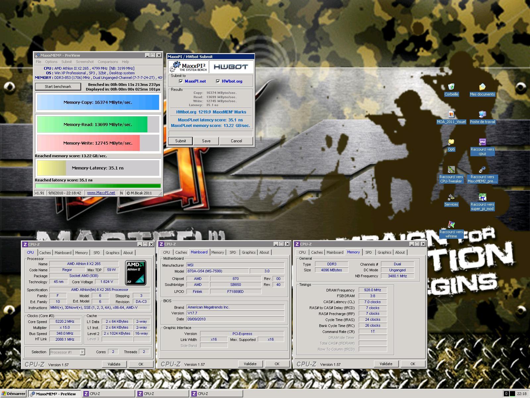Click the empty text field above Submit
Image resolution: width=530 pixels, height=398 pixels.
pyautogui.click(x=211, y=133)
